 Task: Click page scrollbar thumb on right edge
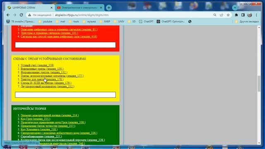pyautogui.click(x=259, y=84)
